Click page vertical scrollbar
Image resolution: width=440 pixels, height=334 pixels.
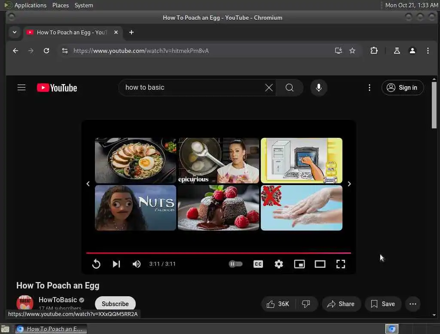click(434, 104)
